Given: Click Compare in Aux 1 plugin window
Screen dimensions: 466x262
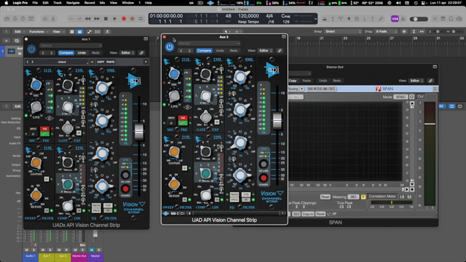Looking at the screenshot, I should [x=66, y=52].
